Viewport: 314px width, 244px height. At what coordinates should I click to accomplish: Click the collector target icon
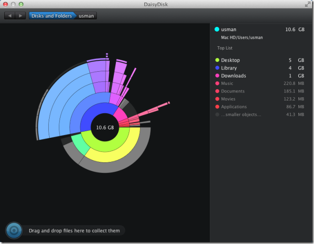point(14,230)
